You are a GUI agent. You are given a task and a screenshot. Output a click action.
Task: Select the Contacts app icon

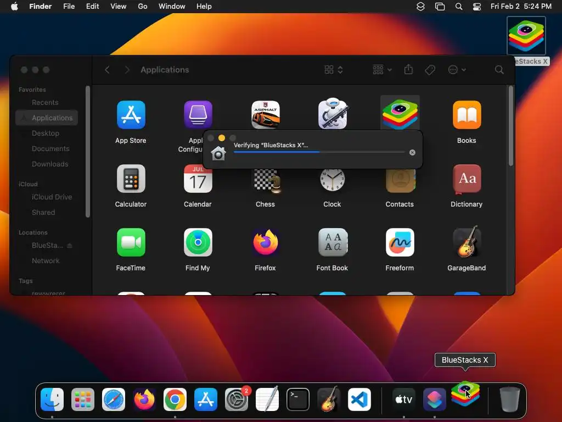pos(400,180)
